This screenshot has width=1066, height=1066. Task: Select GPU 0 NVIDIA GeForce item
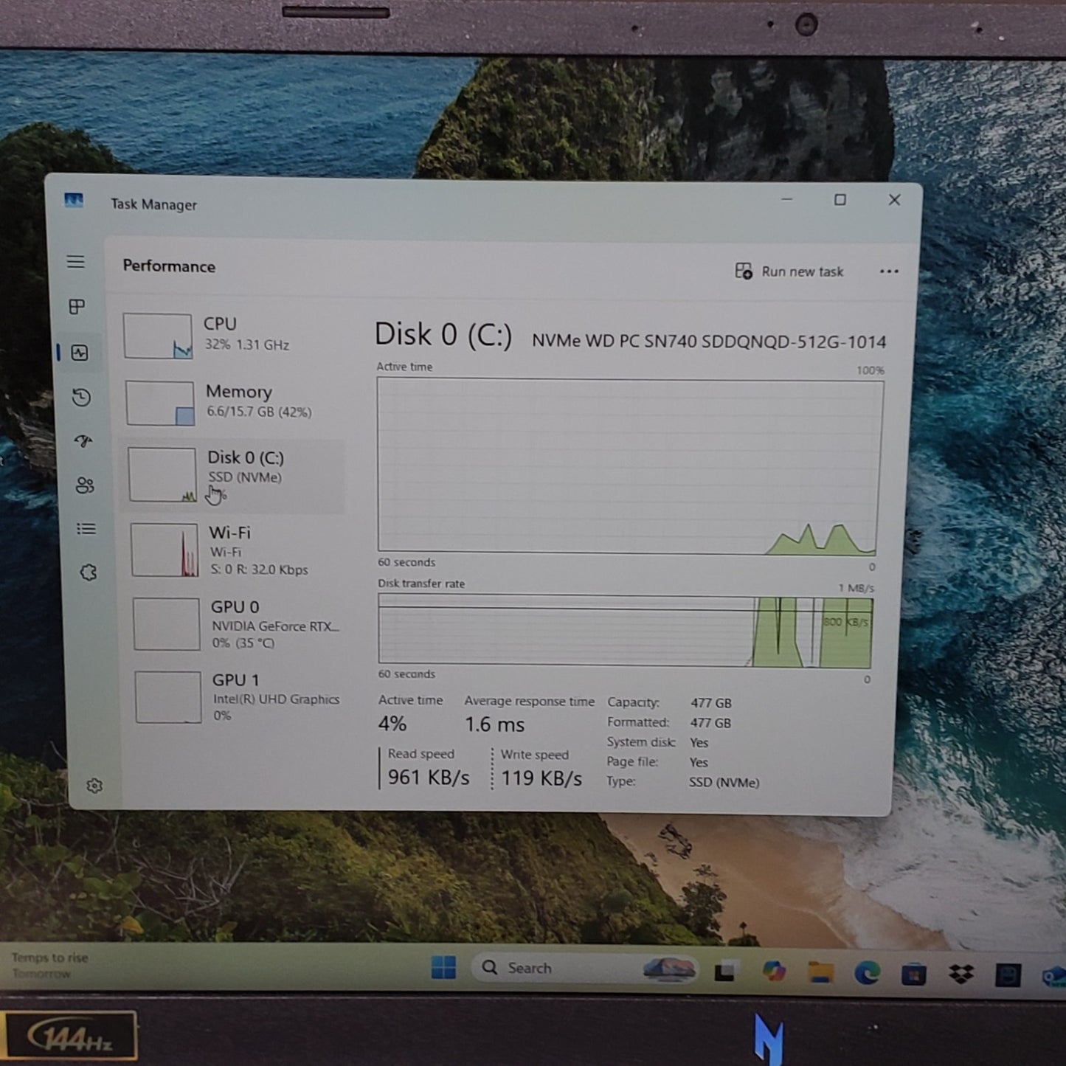pyautogui.click(x=236, y=624)
